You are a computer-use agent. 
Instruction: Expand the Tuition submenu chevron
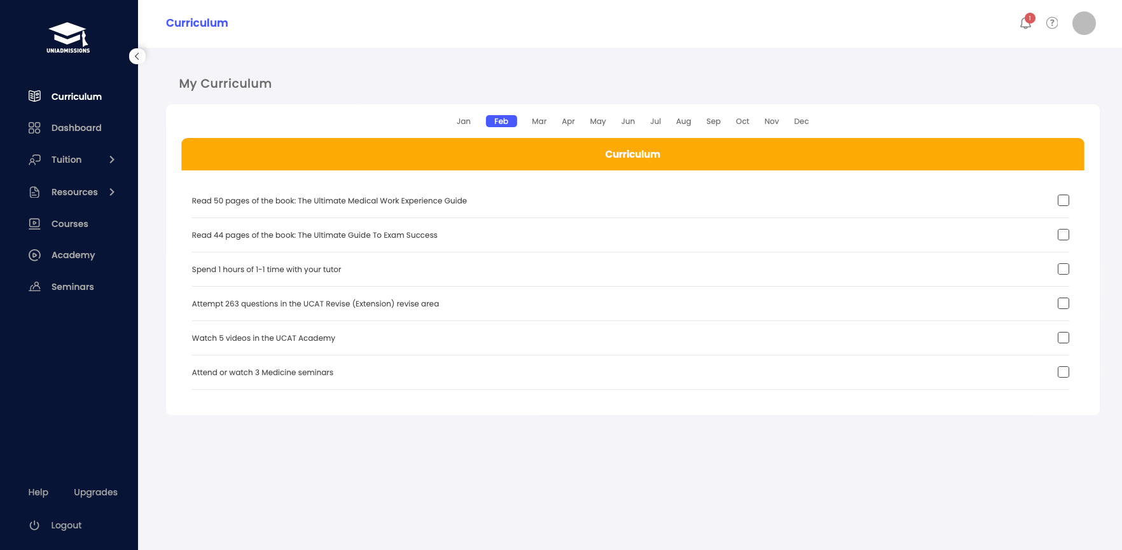click(112, 160)
